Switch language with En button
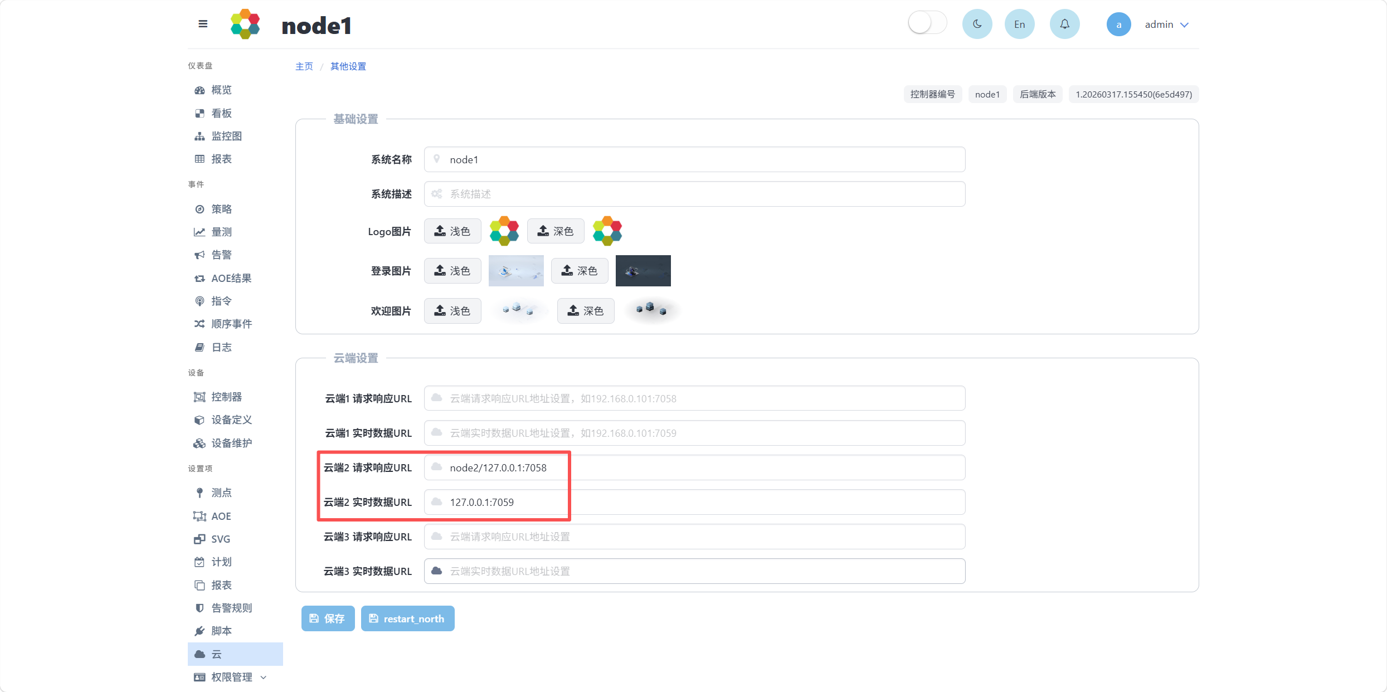The image size is (1387, 692). (x=1019, y=24)
